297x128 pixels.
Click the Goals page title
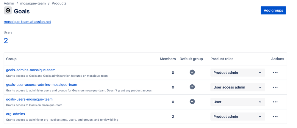[22, 11]
